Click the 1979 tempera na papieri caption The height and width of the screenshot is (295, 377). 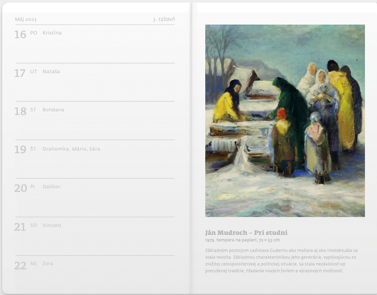coord(242,240)
